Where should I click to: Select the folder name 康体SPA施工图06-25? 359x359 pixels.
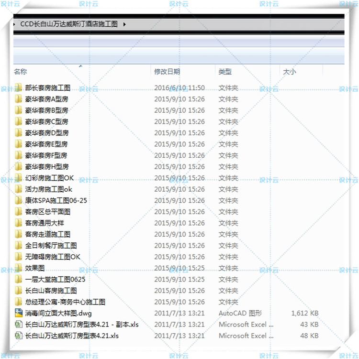pos(56,200)
